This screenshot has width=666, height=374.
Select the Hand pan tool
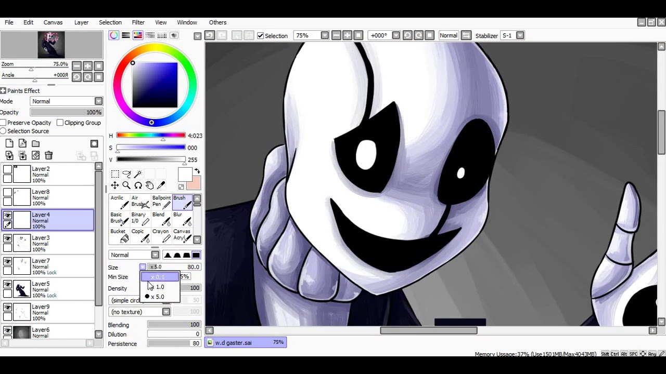(149, 185)
